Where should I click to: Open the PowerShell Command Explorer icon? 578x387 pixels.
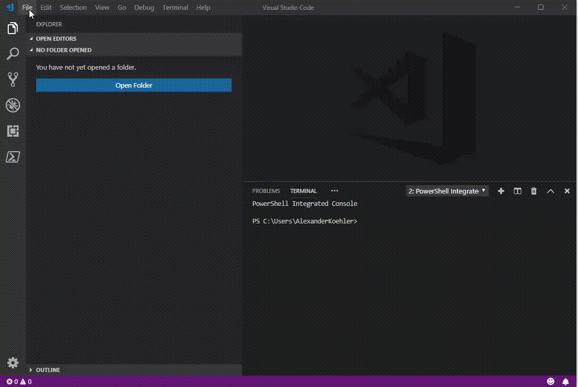(12, 157)
